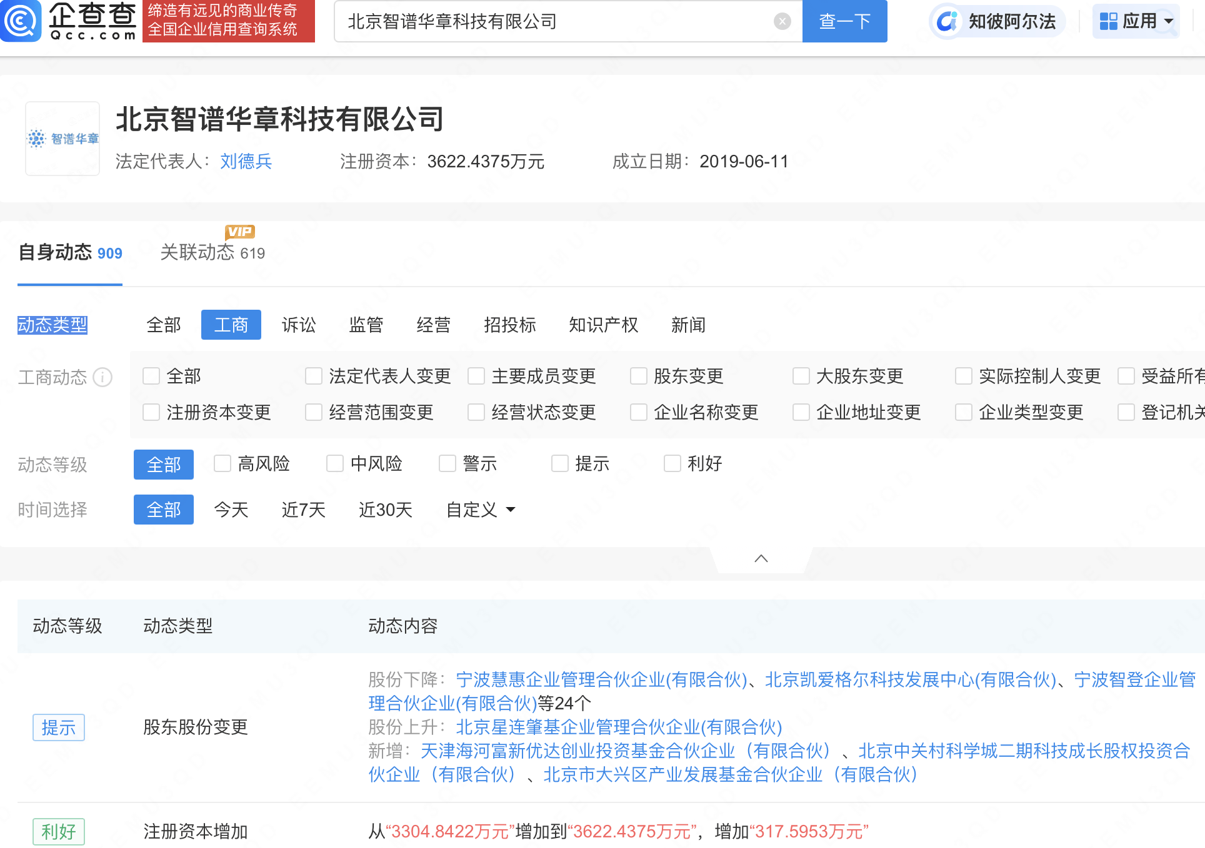Select the 工商 dynamic type filter
This screenshot has width=1205, height=848.
coord(231,325)
